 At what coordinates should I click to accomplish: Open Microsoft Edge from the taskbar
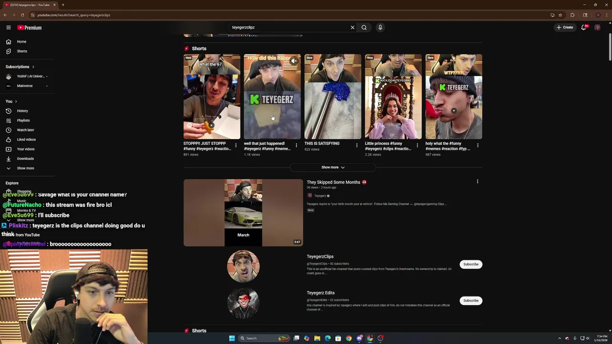pyautogui.click(x=328, y=338)
